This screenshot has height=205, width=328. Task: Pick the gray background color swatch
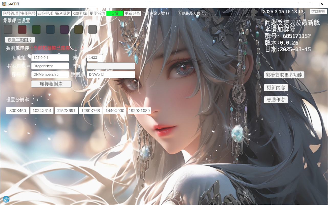pos(8,29)
